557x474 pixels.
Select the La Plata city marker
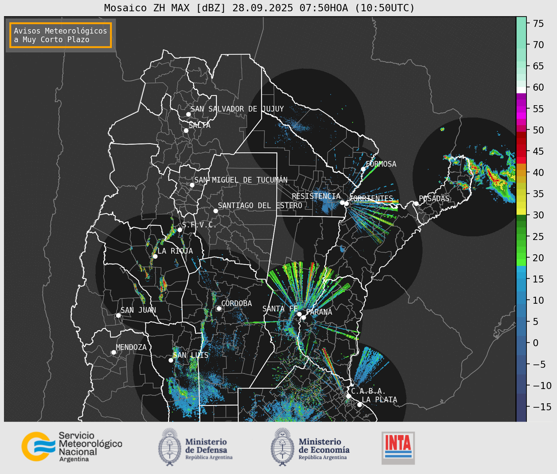tap(359, 404)
